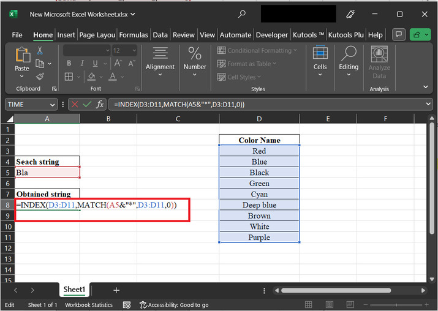Open the font name dropdown

[108, 51]
